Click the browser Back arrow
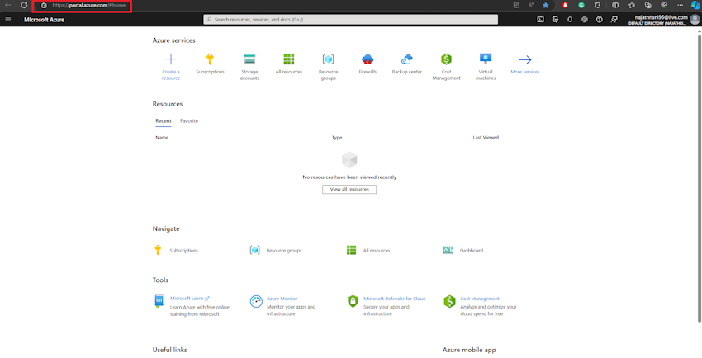Image resolution: width=702 pixels, height=358 pixels. (x=8, y=6)
